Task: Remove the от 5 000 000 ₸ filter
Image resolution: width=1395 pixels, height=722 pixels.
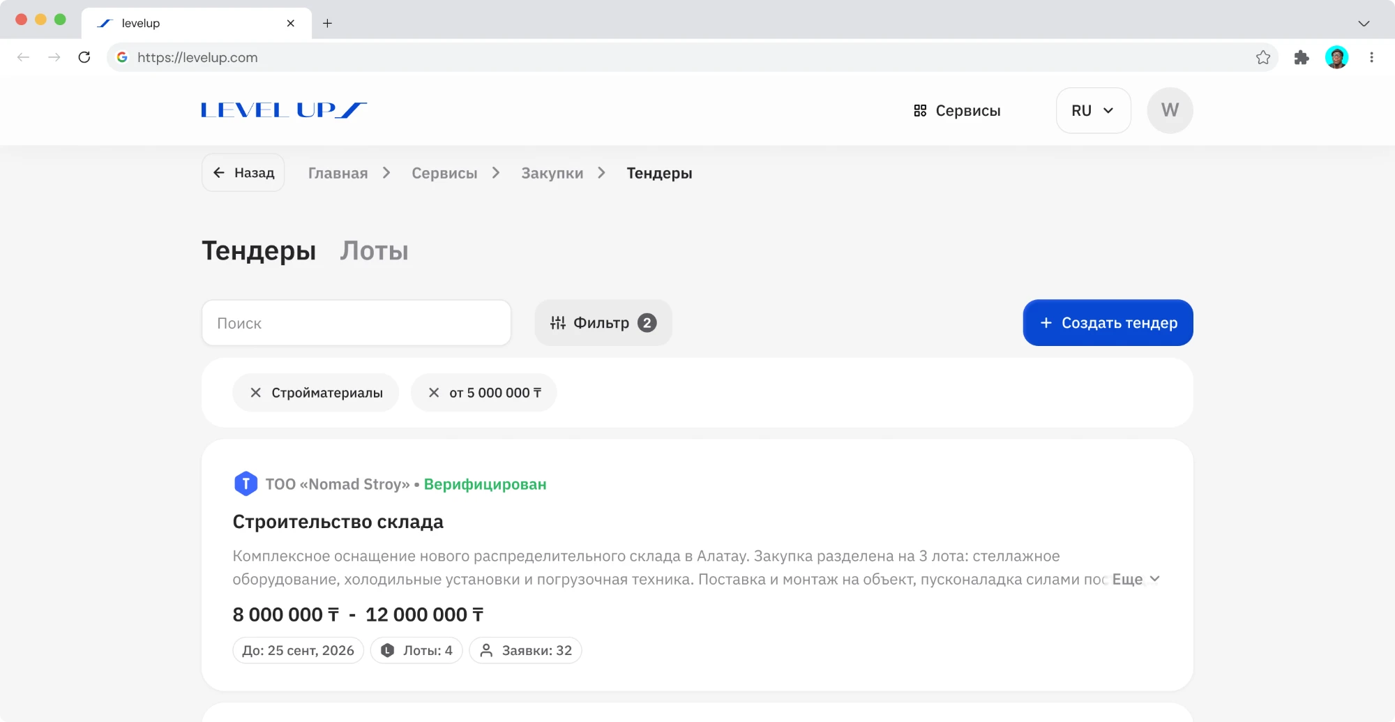Action: (433, 393)
